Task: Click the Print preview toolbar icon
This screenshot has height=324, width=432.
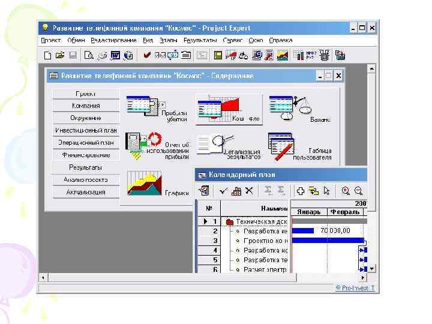Action: pos(89,55)
